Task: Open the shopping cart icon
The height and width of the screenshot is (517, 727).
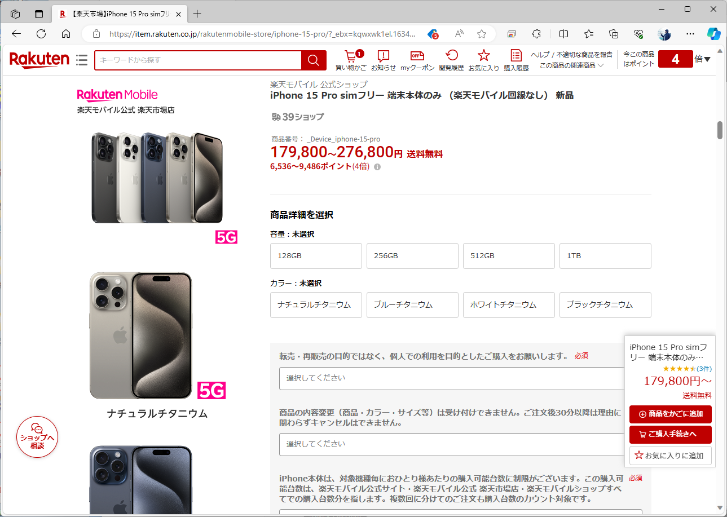Action: tap(351, 60)
